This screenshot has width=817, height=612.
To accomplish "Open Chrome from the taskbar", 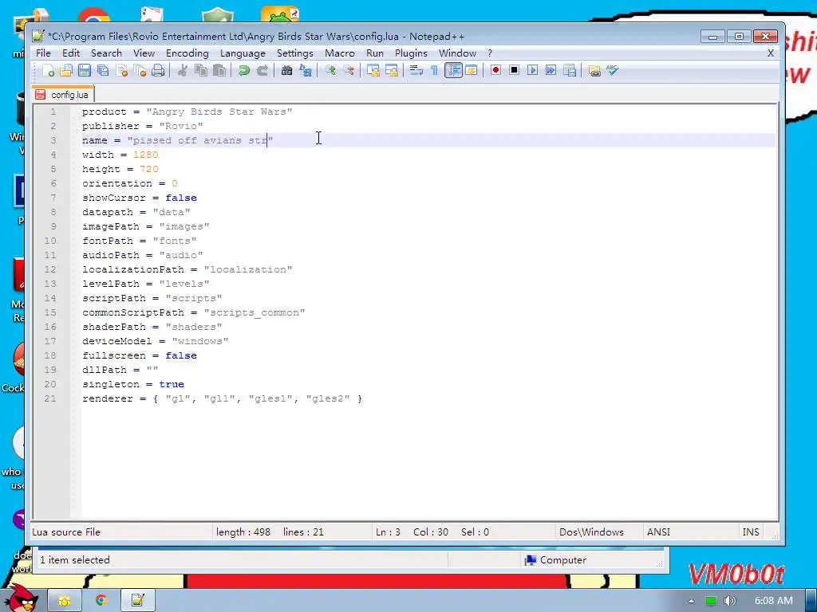I will (x=101, y=601).
